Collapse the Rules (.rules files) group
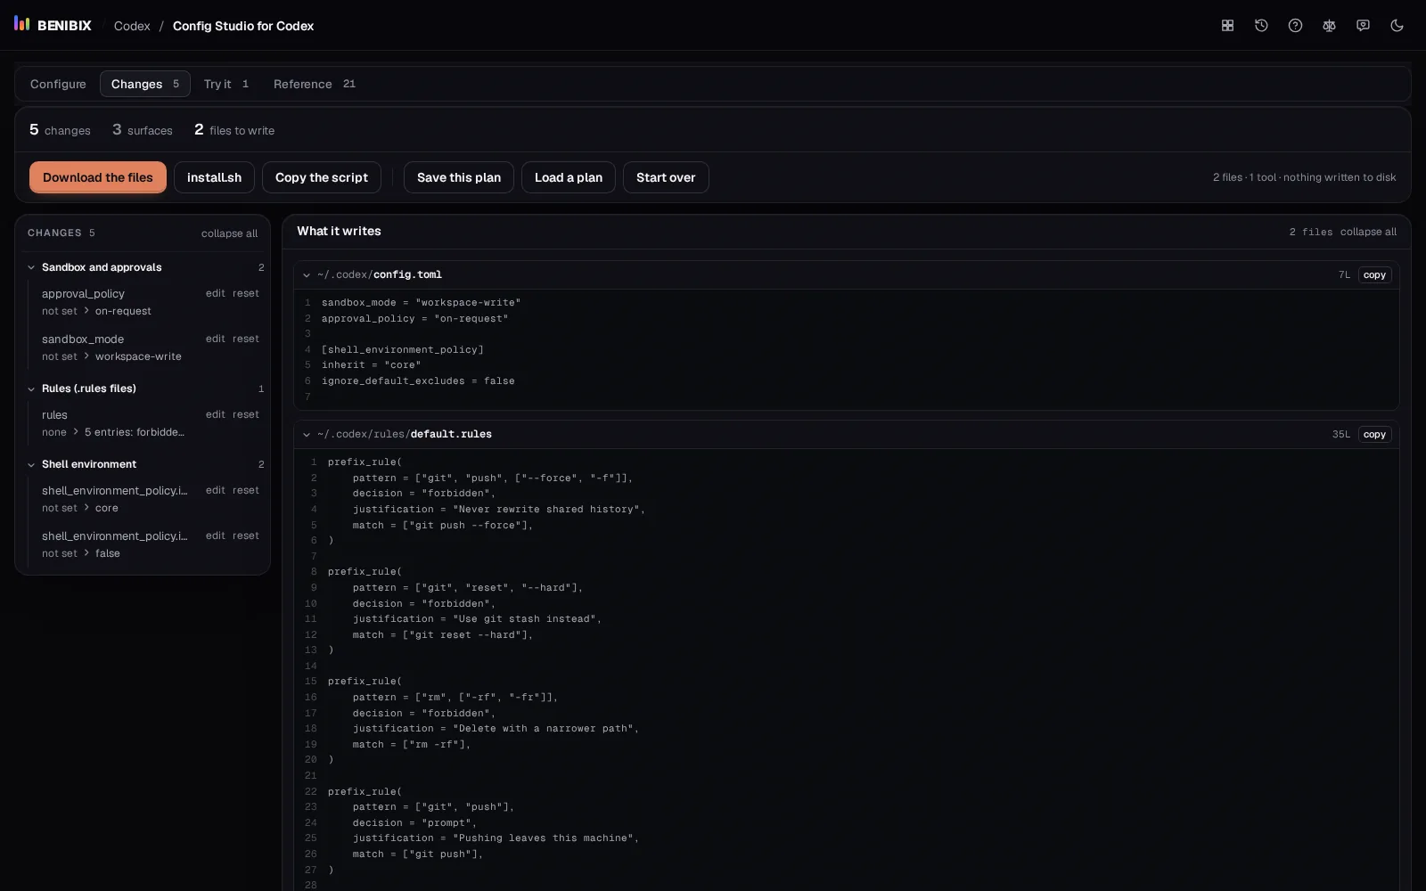The image size is (1426, 891). click(x=31, y=388)
